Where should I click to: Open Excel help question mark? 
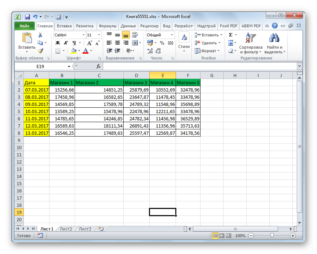(x=274, y=26)
